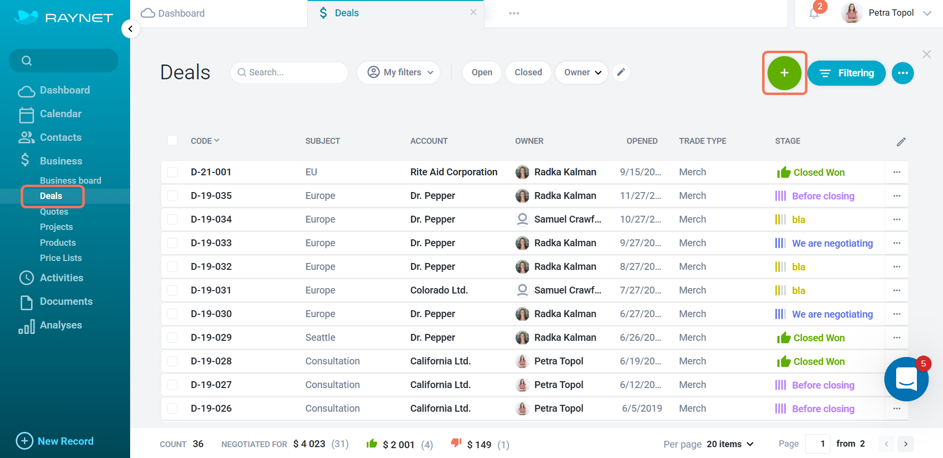Open the search in the sidebar
The width and height of the screenshot is (943, 458).
63,60
